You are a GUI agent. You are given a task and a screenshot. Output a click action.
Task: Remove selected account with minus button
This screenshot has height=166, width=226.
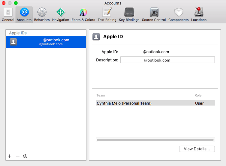(x=18, y=156)
